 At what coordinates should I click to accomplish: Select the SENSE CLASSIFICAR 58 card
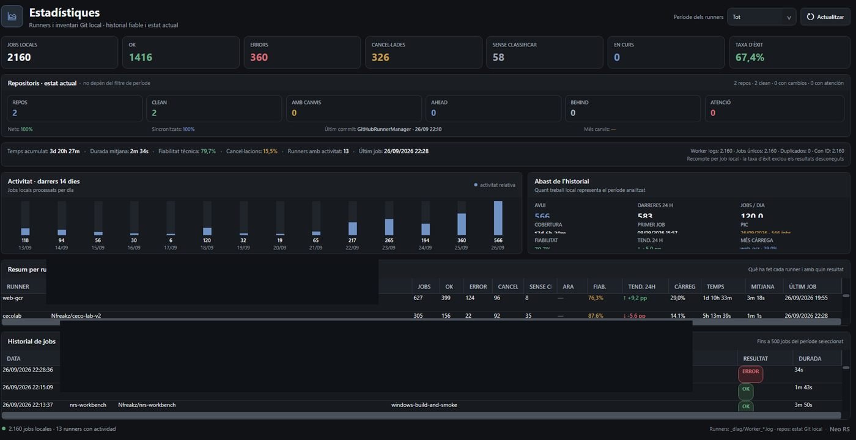(x=545, y=52)
